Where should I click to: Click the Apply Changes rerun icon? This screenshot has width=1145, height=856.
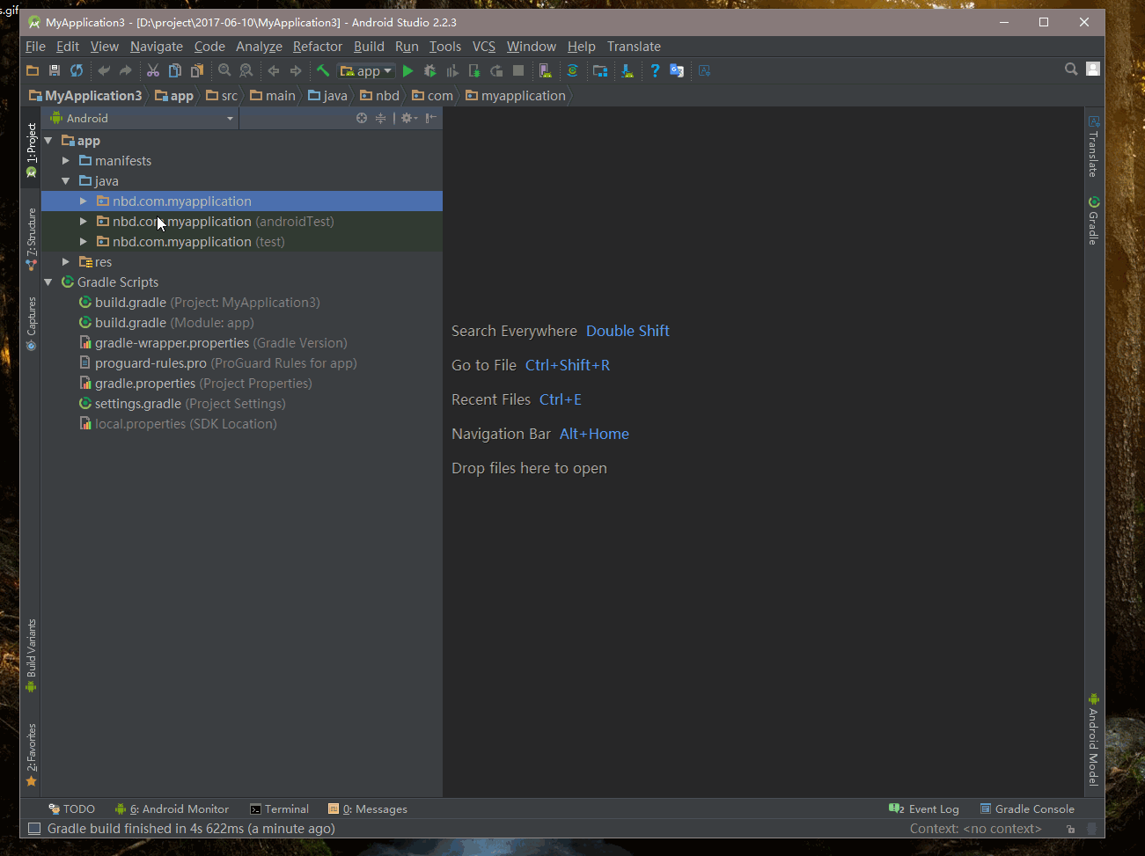(x=496, y=70)
